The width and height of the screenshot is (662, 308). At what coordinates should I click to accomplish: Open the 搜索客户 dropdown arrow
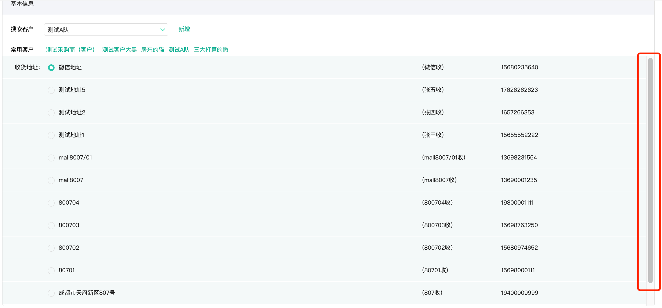(x=162, y=30)
